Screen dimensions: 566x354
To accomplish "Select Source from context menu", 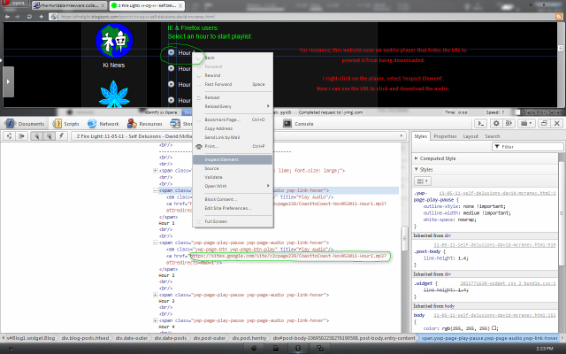I will [233, 168].
